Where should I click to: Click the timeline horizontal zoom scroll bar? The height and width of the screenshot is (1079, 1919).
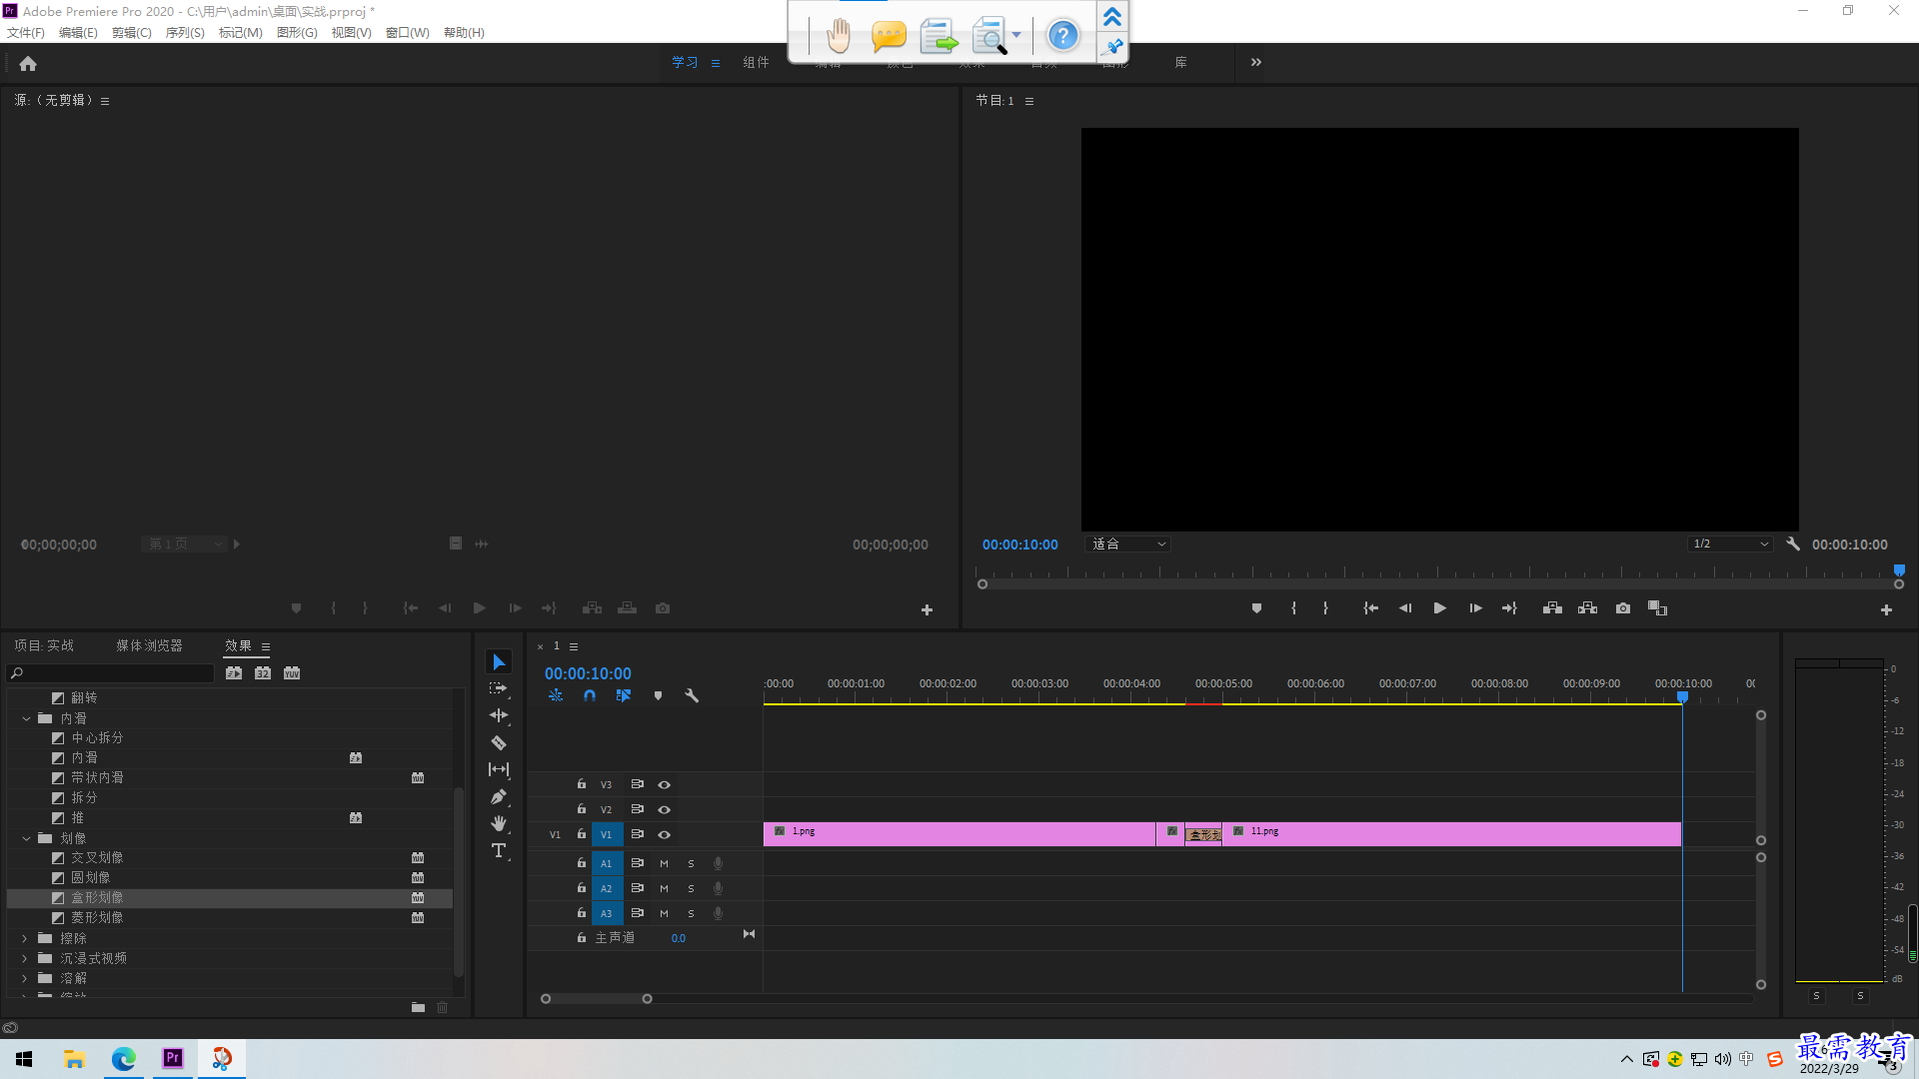click(x=596, y=998)
